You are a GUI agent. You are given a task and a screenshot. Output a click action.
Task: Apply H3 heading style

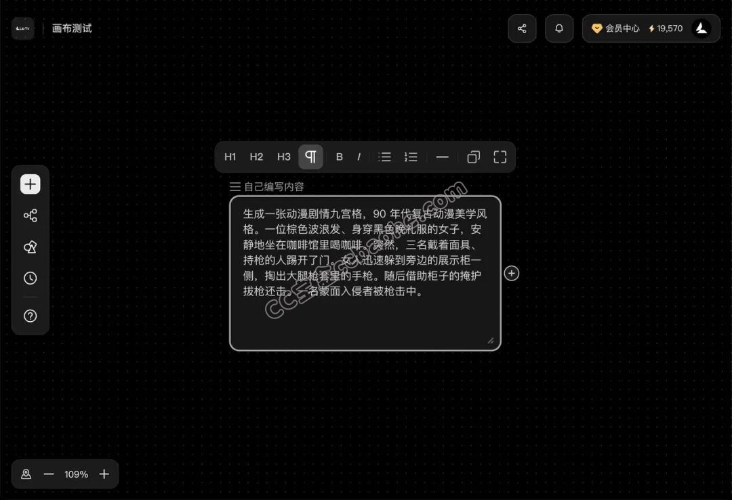[x=284, y=157]
